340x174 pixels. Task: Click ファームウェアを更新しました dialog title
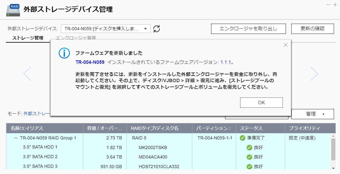109,53
